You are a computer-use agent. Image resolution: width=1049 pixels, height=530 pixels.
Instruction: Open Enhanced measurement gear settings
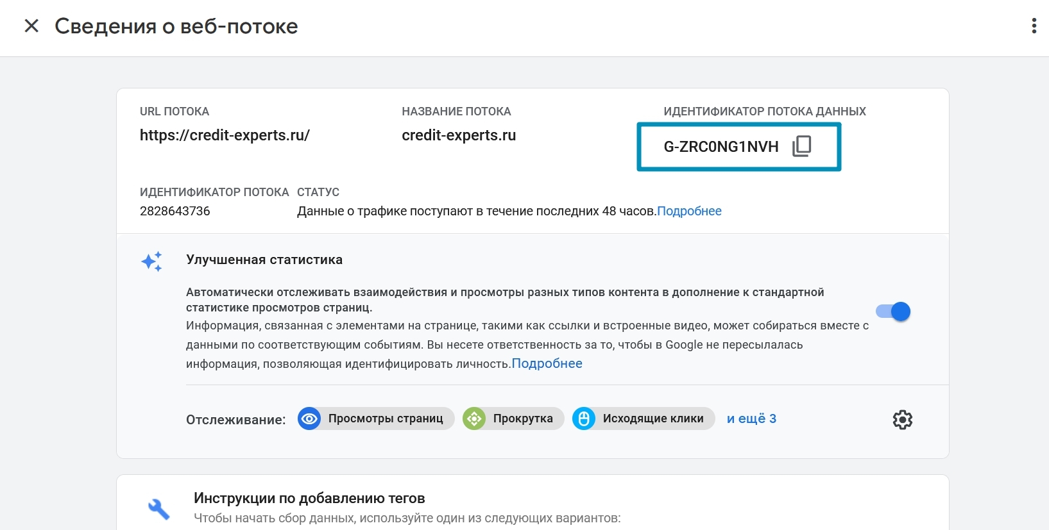coord(903,420)
